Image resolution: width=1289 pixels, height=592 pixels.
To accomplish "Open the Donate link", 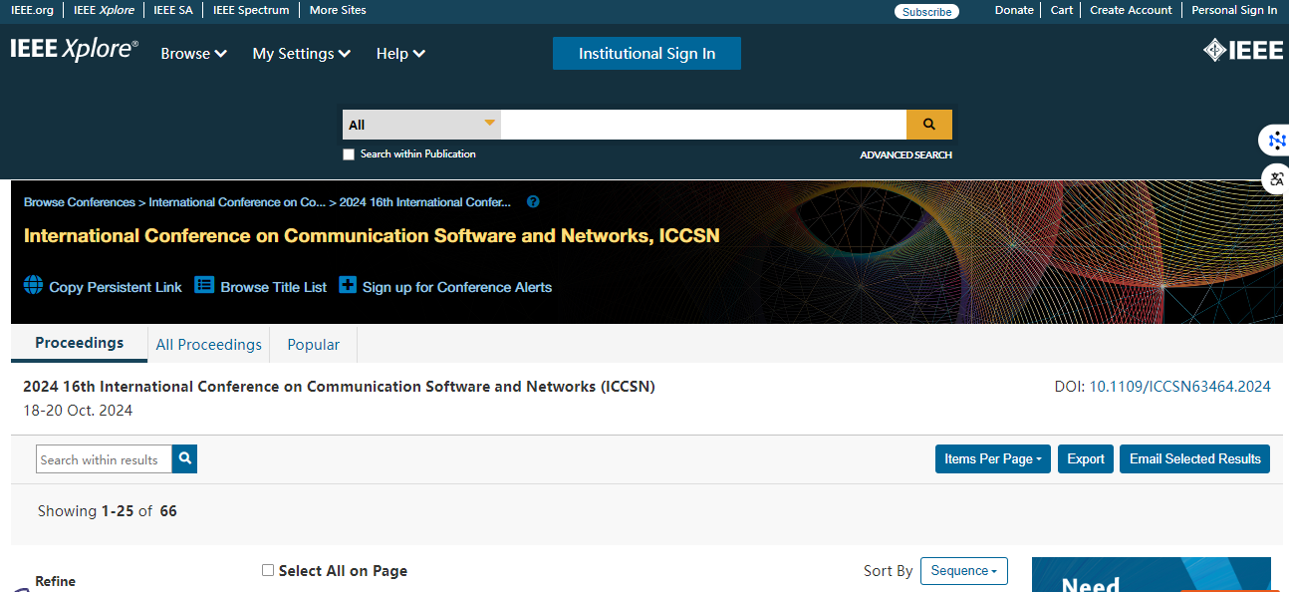I will 1014,10.
